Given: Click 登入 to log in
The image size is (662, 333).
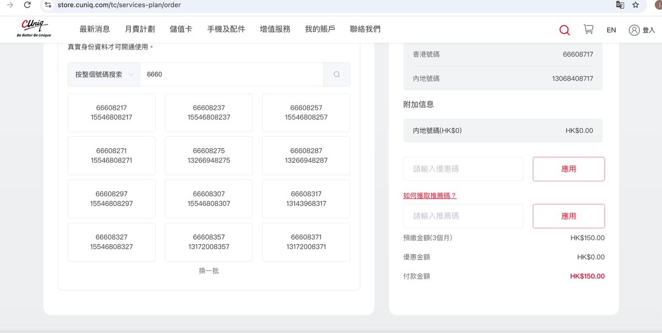Looking at the screenshot, I should [x=649, y=30].
